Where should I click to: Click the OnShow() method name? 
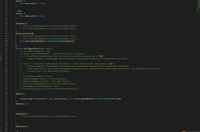pyautogui.click(x=20, y=104)
